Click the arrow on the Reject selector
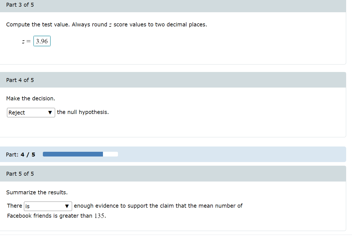Screen dimensions: 352x236 50,113
